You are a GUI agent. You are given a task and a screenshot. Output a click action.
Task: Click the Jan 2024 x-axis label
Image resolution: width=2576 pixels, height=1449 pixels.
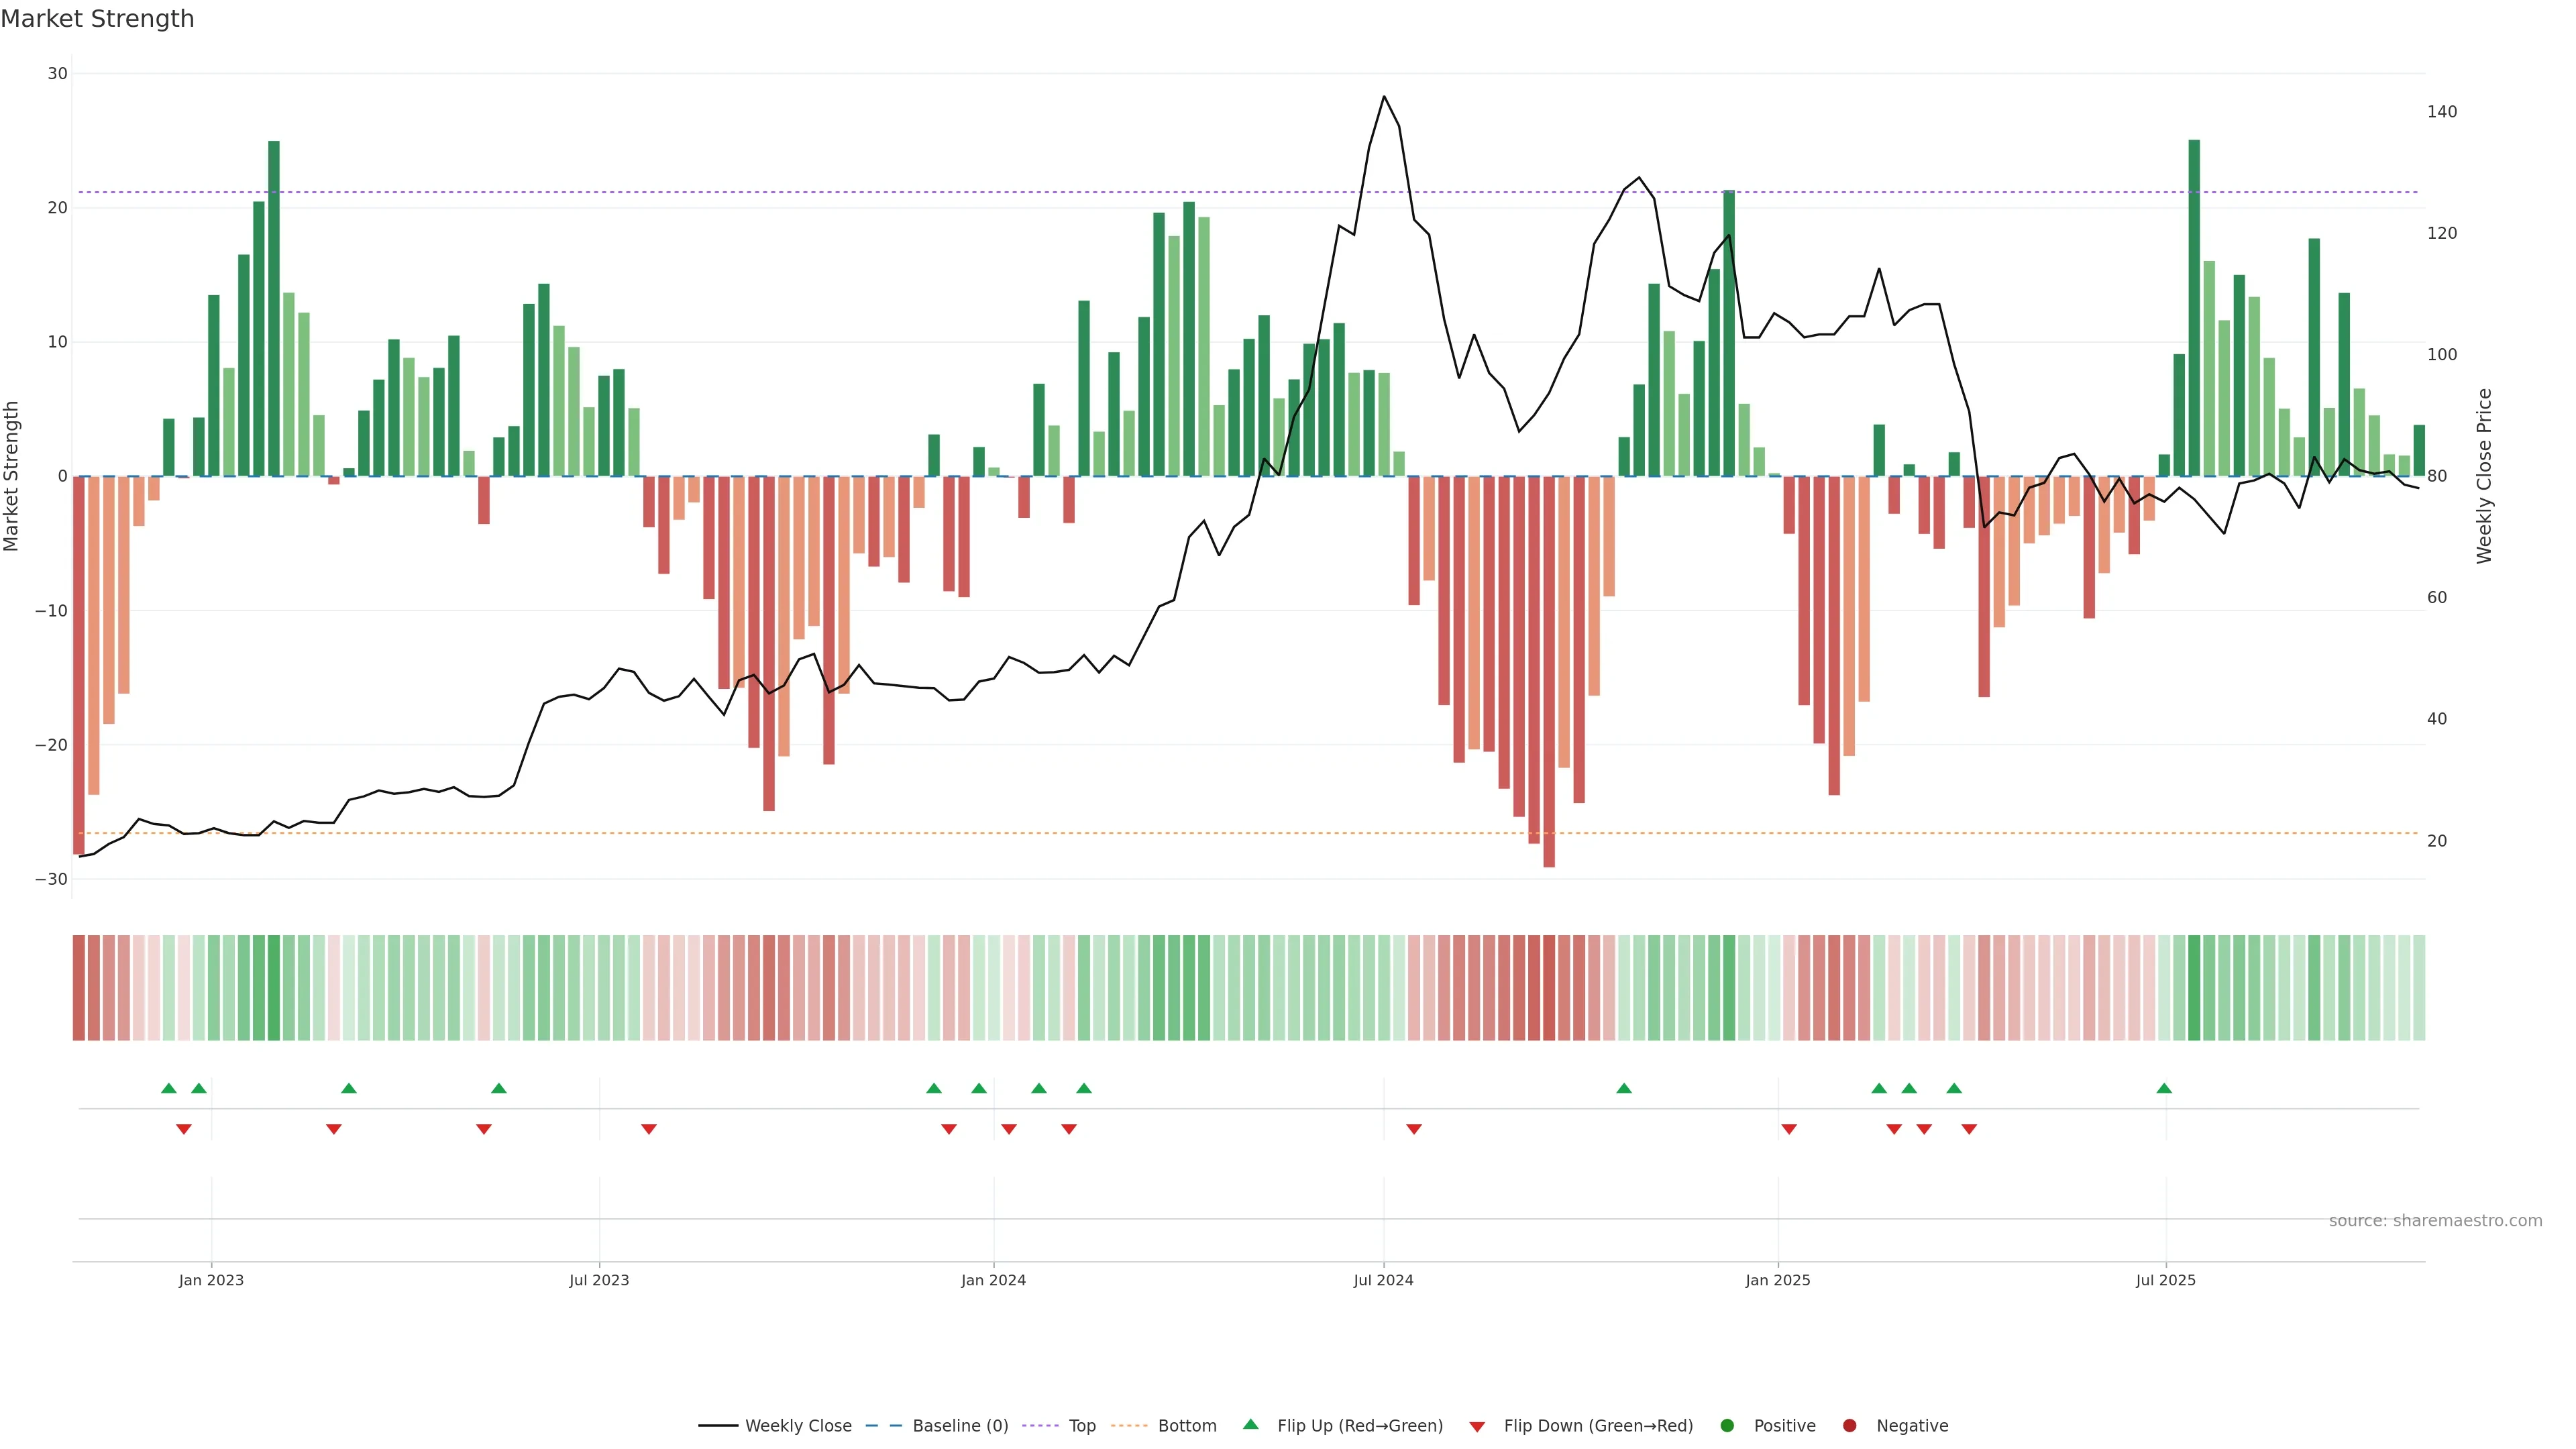click(x=993, y=1280)
